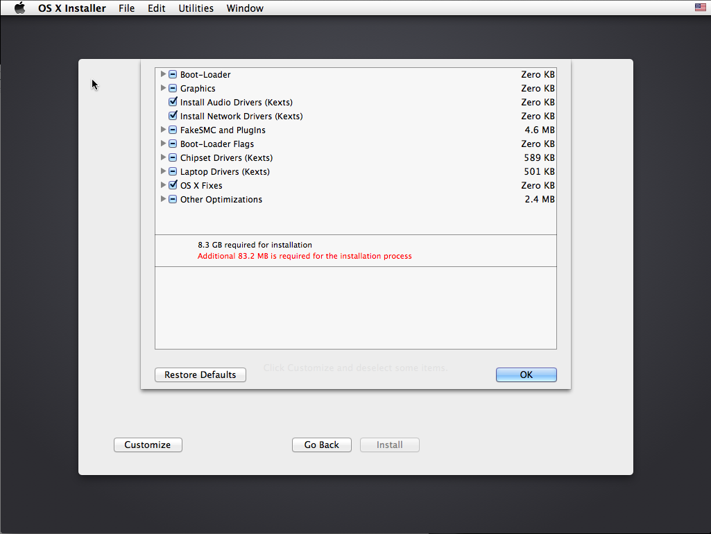
Task: Select the Boot-Loader row label
Action: pyautogui.click(x=205, y=75)
